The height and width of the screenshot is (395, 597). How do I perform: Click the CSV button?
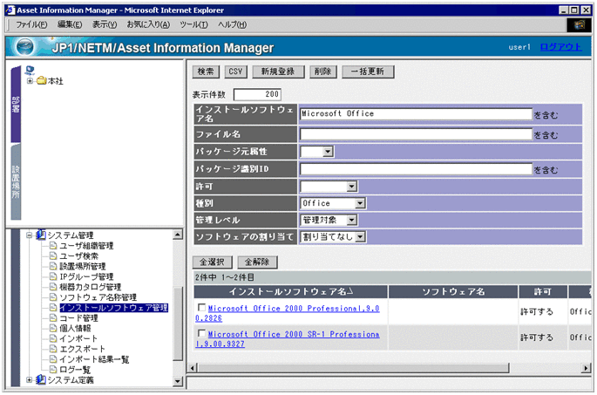click(235, 72)
